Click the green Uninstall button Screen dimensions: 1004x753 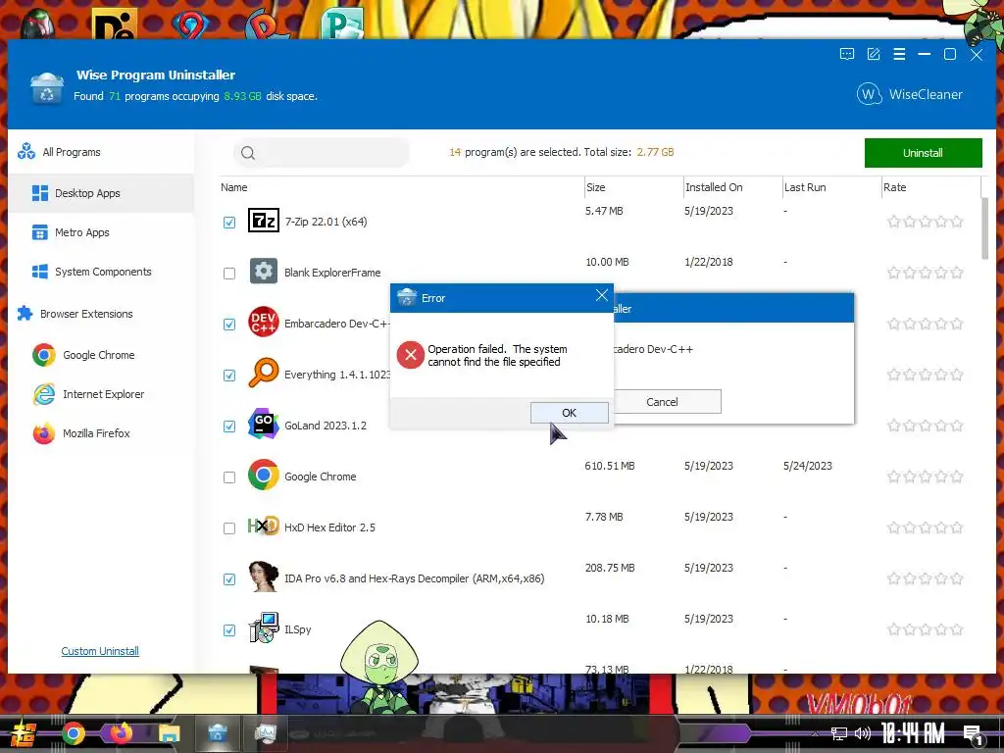pyautogui.click(x=923, y=153)
